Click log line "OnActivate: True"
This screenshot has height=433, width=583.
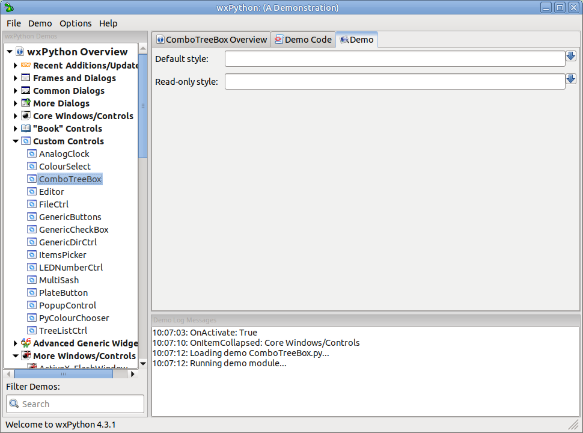[x=204, y=333]
